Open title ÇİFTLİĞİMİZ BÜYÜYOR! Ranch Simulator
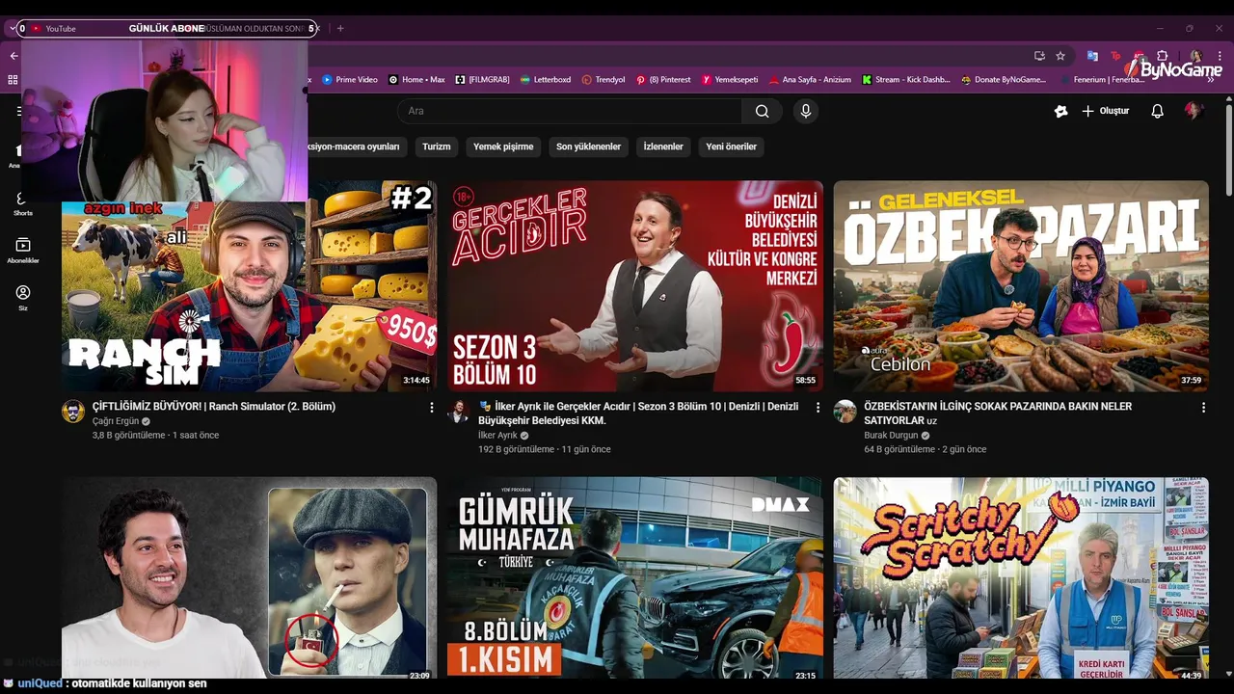This screenshot has width=1234, height=694. [214, 407]
